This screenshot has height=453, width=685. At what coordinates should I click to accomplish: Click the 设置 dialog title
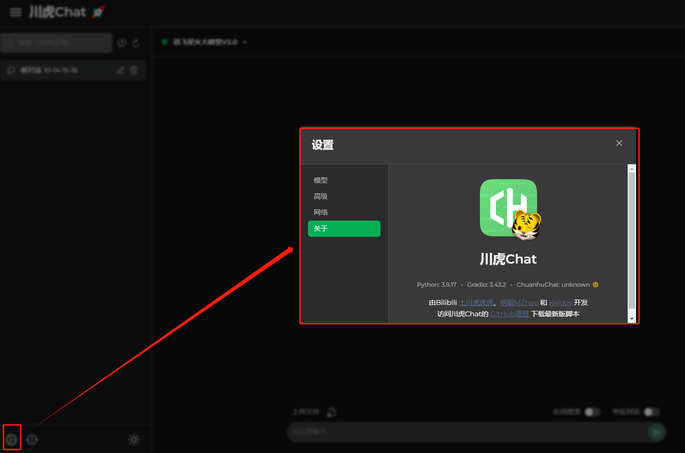tap(323, 145)
